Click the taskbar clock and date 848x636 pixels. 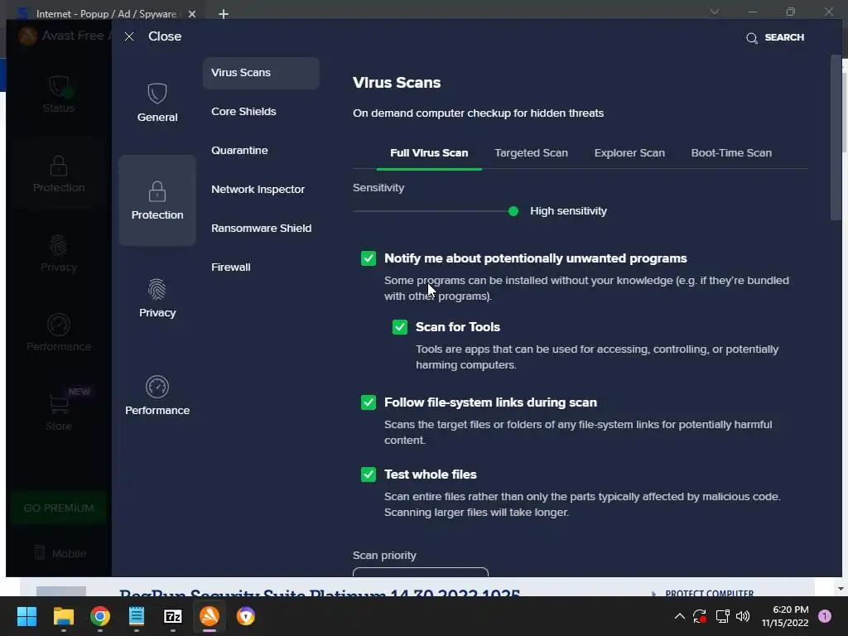point(785,616)
